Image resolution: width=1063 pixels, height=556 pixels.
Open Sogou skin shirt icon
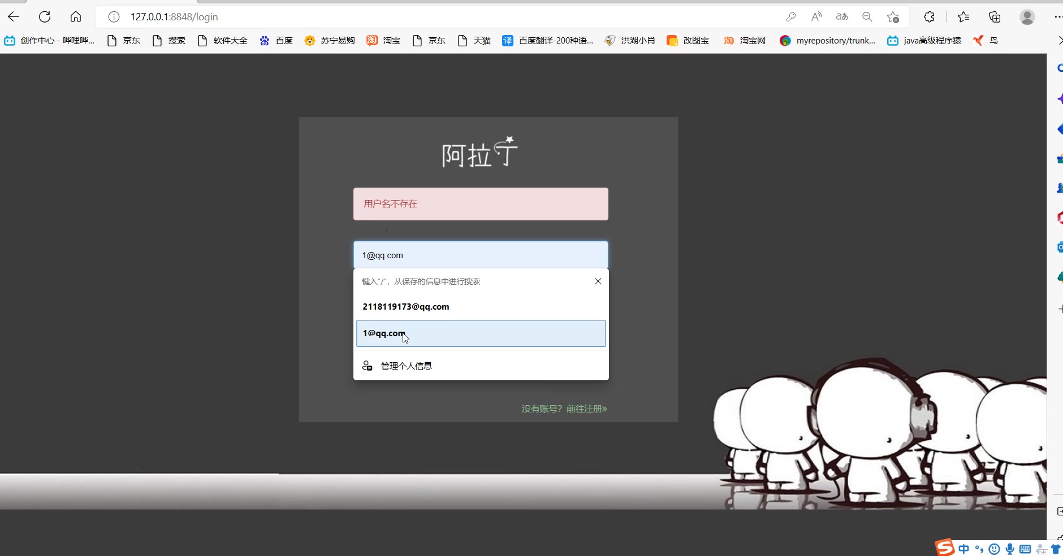(x=1056, y=549)
